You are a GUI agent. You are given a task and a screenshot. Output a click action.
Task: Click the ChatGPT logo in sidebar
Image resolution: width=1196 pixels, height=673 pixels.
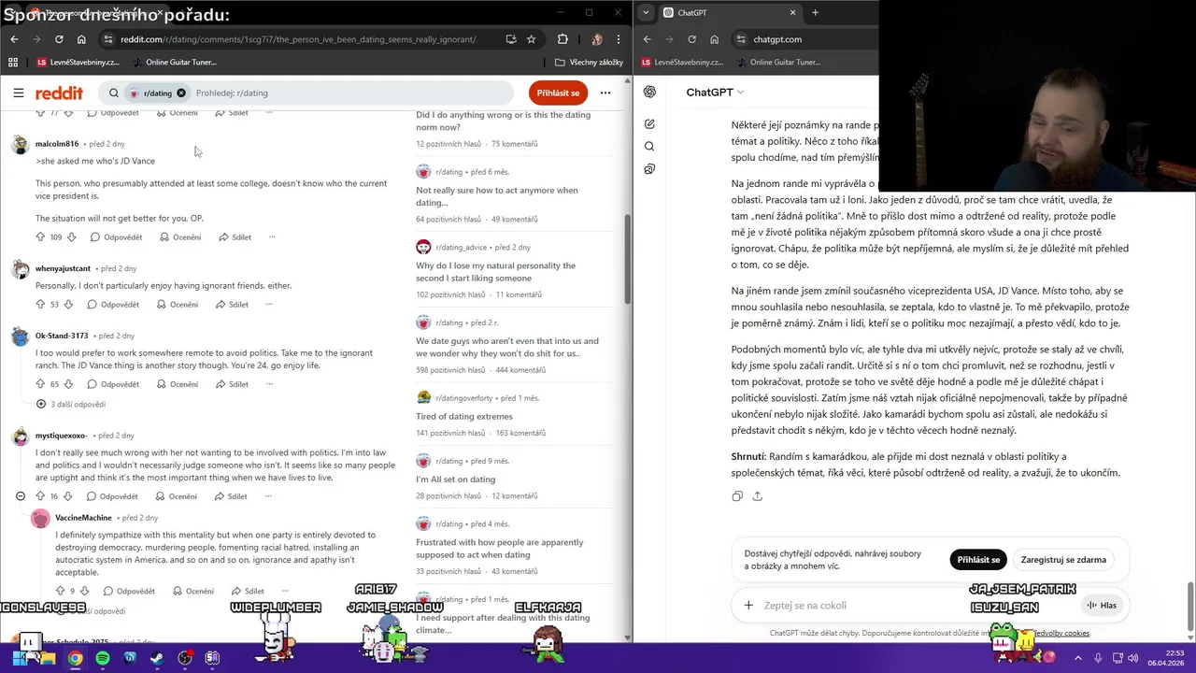coord(649,92)
